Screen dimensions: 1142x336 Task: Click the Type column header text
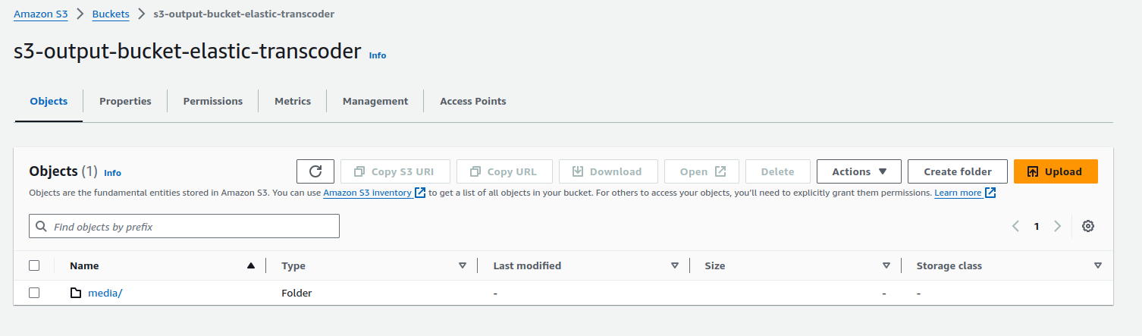[293, 265]
